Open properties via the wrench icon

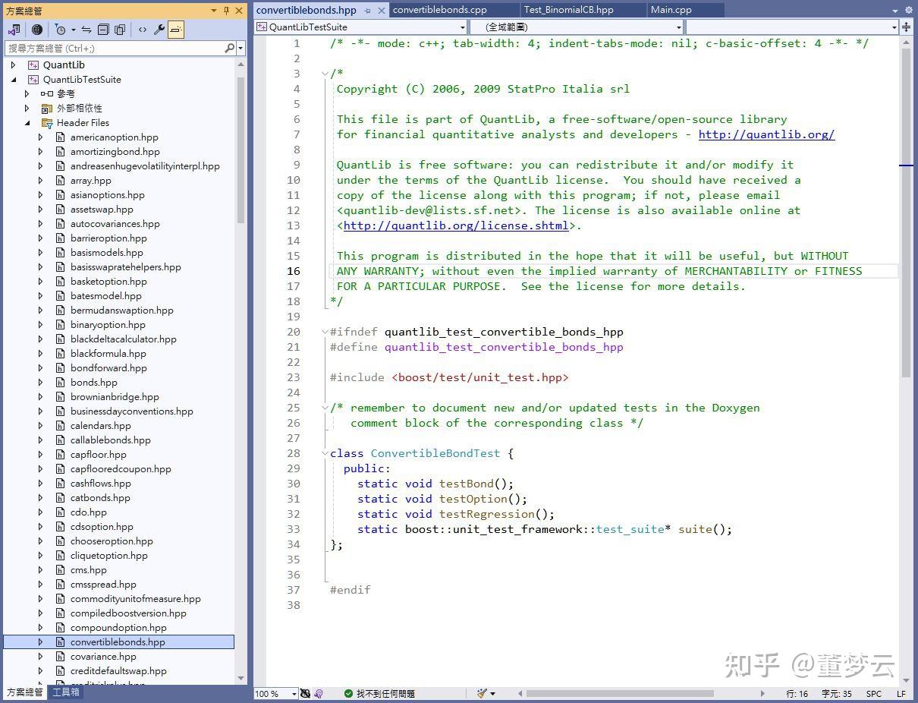(159, 30)
